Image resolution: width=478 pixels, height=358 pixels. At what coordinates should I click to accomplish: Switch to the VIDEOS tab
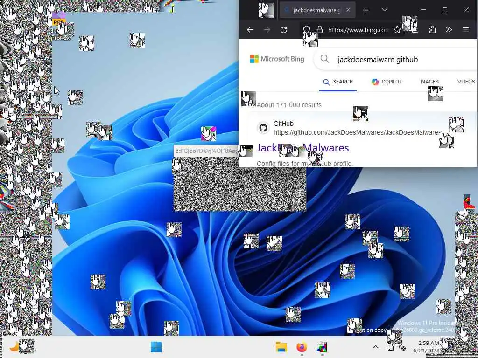[x=466, y=82]
